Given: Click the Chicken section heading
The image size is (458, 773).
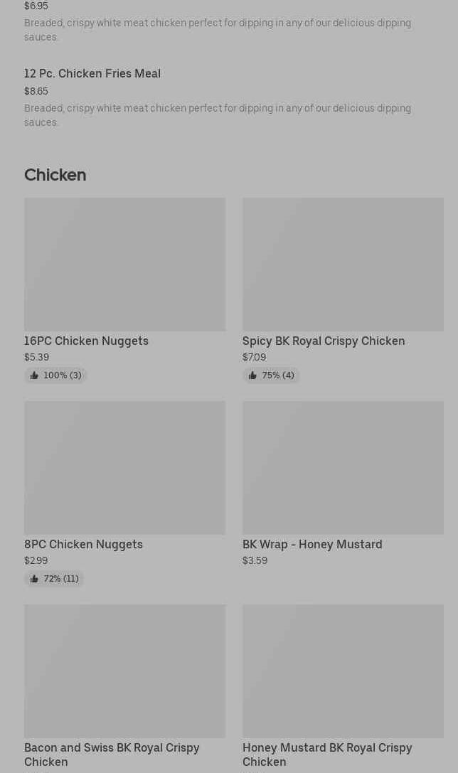Looking at the screenshot, I should [x=55, y=175].
